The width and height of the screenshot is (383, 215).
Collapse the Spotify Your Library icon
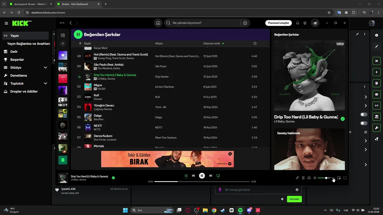point(63,35)
